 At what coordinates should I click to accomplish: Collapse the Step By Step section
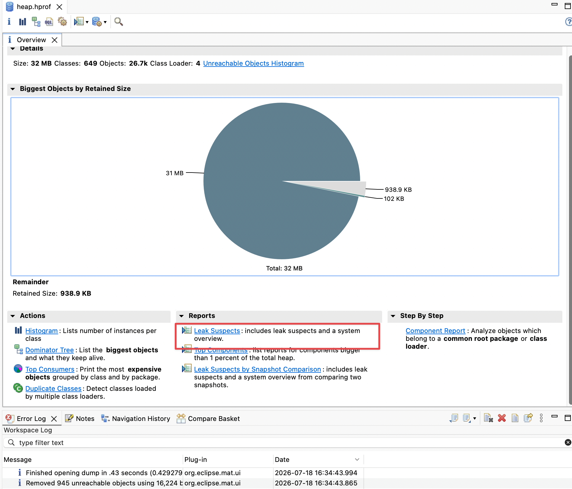393,316
